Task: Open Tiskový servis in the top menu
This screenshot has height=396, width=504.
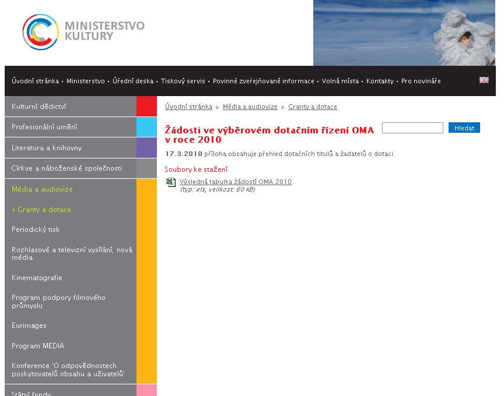Action: 183,81
